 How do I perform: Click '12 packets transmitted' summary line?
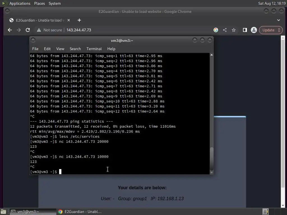click(103, 127)
